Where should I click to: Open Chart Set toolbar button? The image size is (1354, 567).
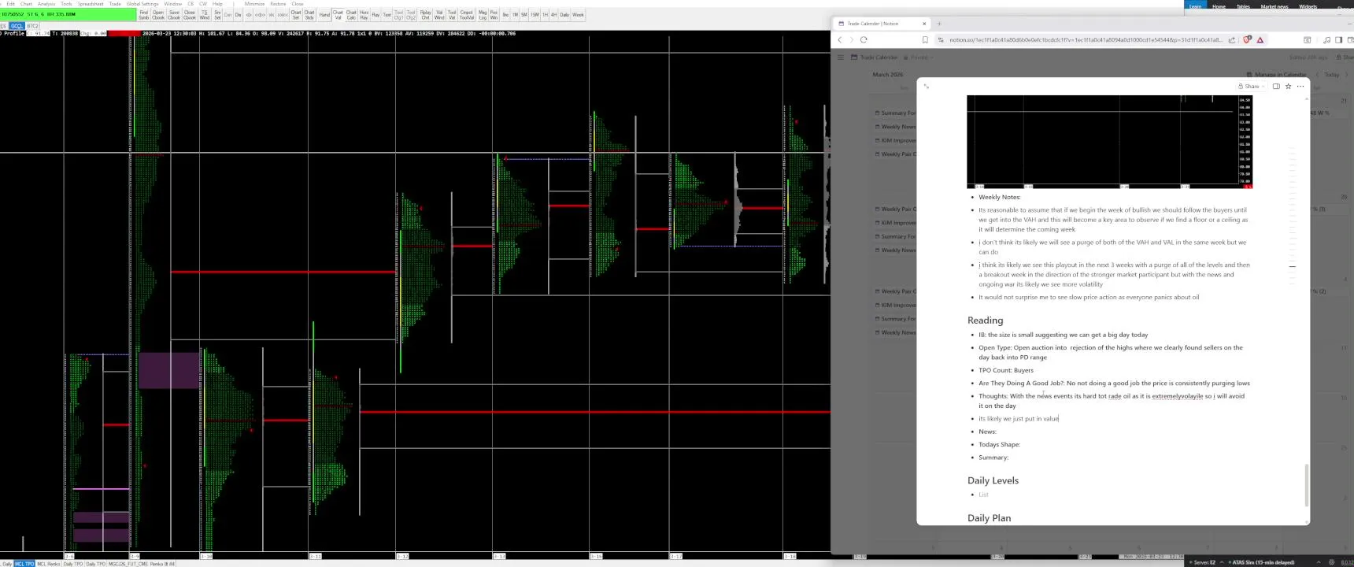[x=295, y=15]
